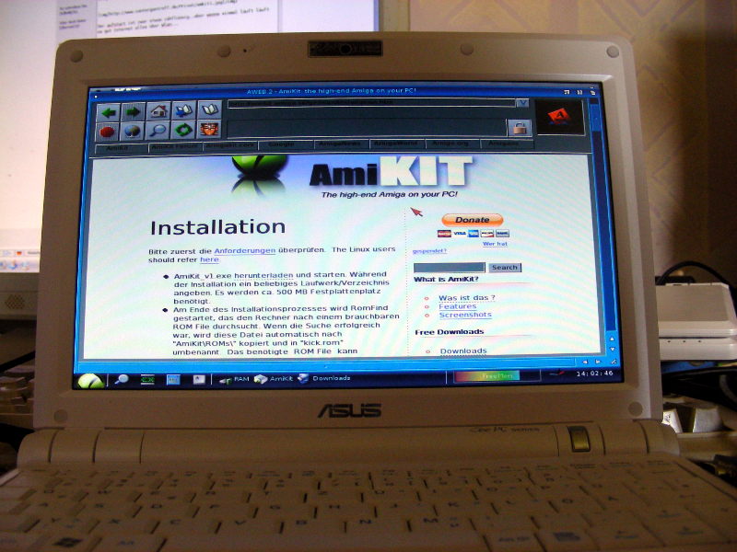The height and width of the screenshot is (552, 737).
Task: Click the AWeb logo animation box
Action: (x=560, y=117)
